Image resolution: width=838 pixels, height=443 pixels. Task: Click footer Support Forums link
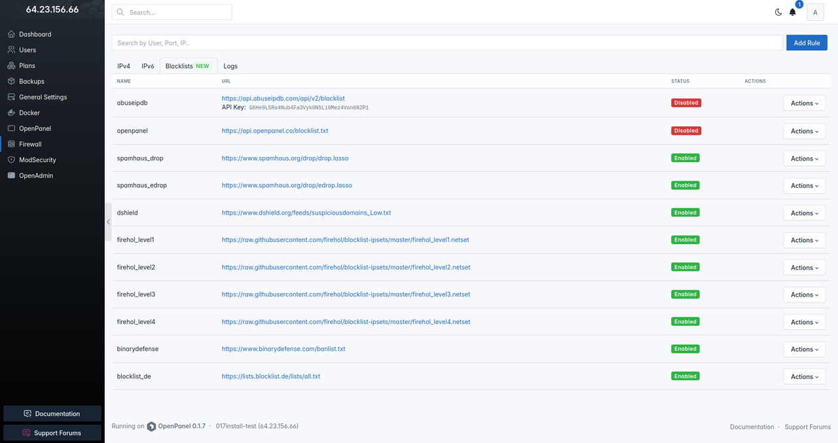pos(808,427)
